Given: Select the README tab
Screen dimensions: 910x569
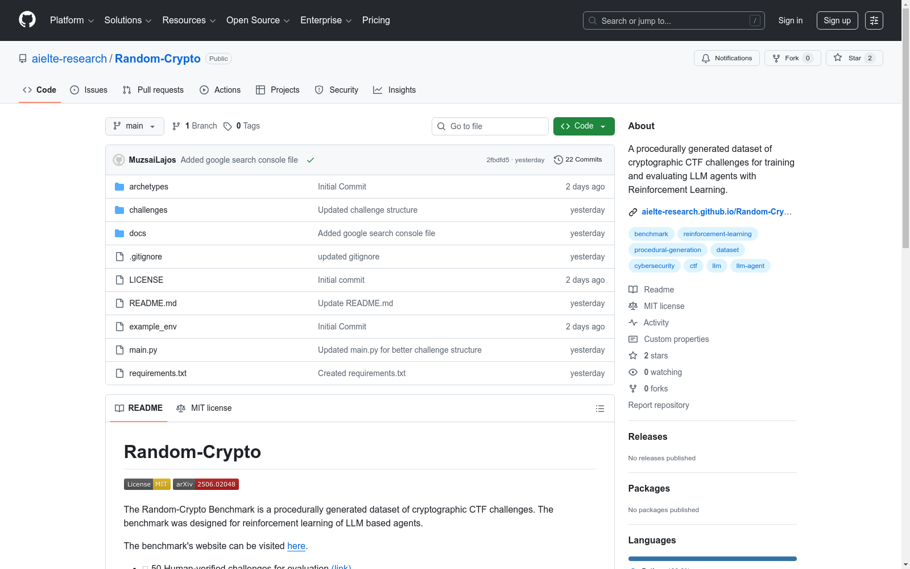Looking at the screenshot, I should [x=139, y=408].
